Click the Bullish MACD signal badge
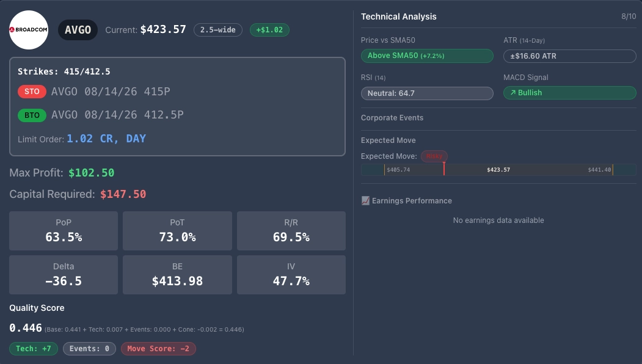 pos(569,93)
